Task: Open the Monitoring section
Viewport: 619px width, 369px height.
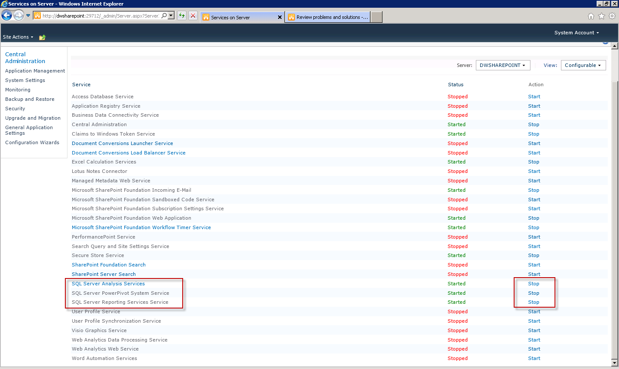Action: point(18,90)
